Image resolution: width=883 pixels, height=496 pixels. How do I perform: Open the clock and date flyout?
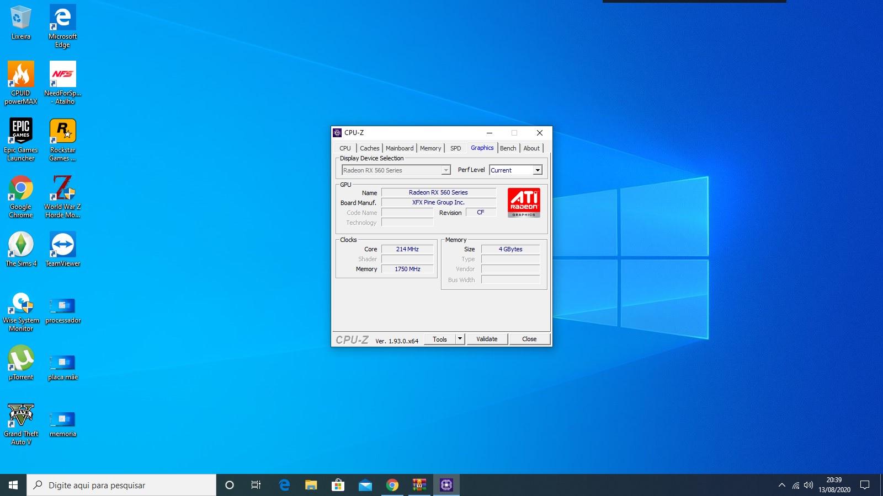coord(834,485)
